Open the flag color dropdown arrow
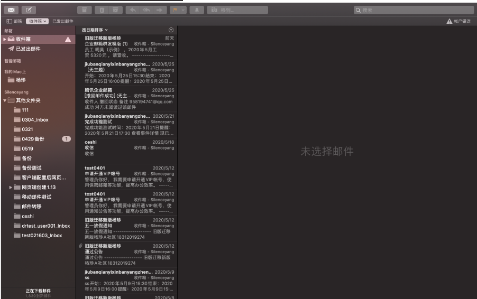Screen dimensions: 477x299 [183, 10]
